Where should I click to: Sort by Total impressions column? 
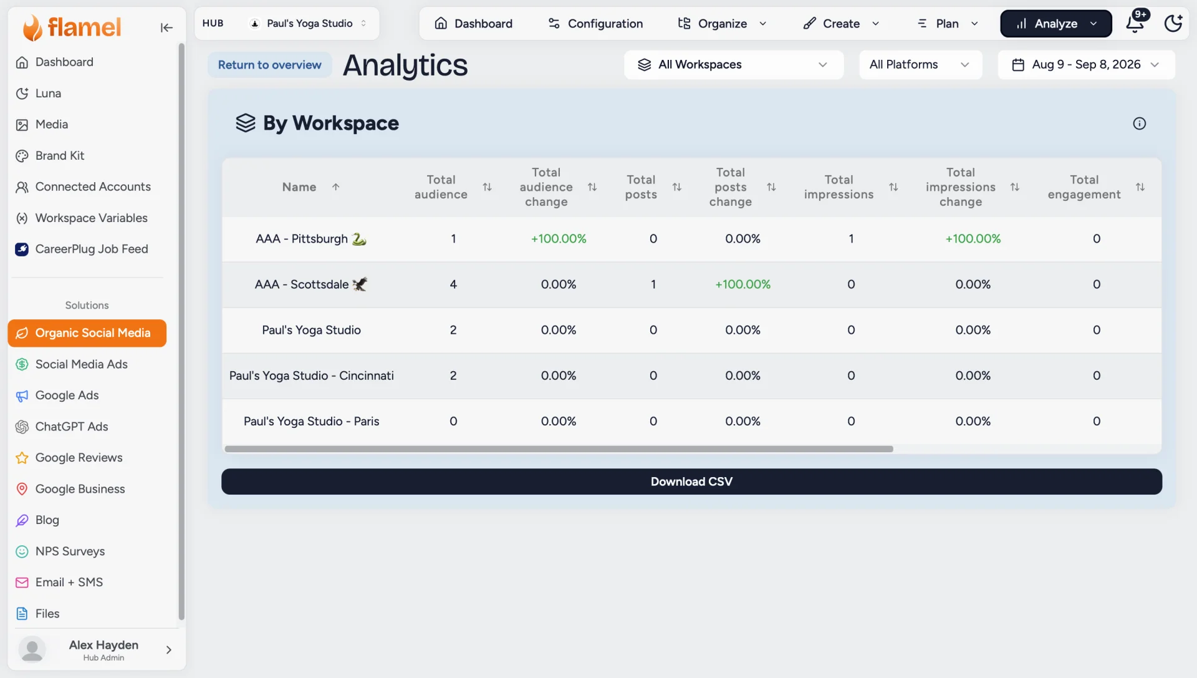[893, 187]
